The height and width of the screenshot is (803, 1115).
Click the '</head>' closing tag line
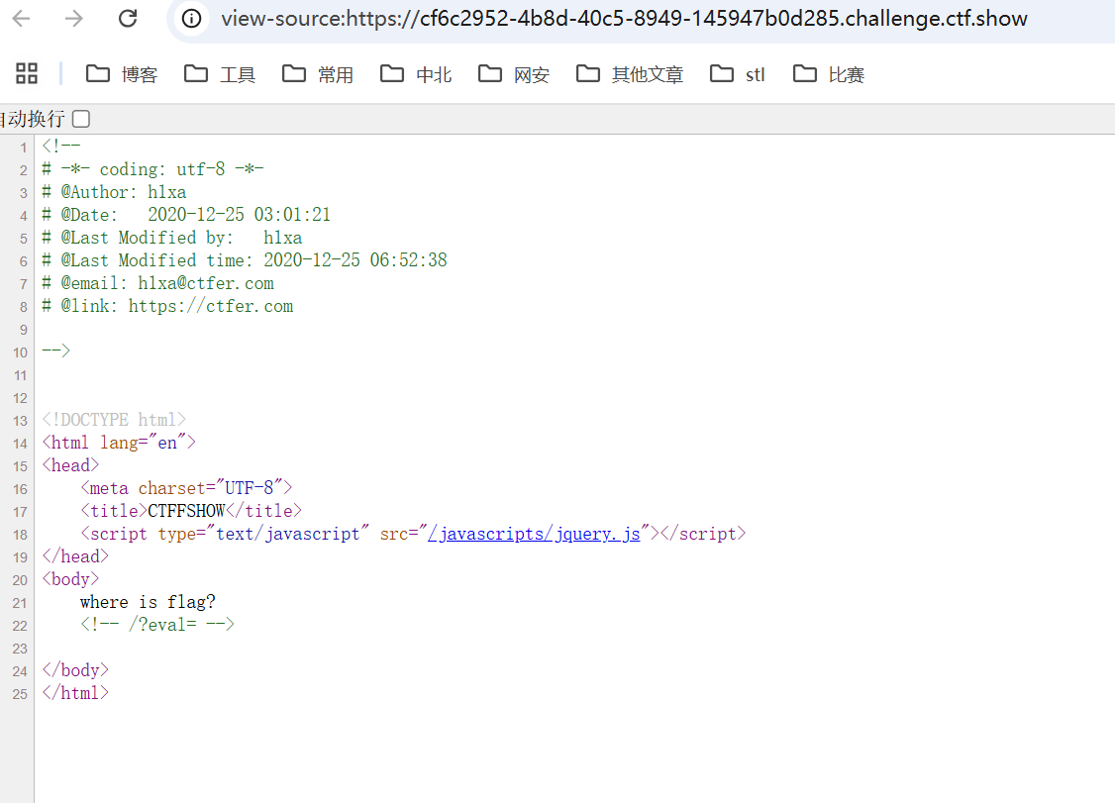(x=75, y=556)
